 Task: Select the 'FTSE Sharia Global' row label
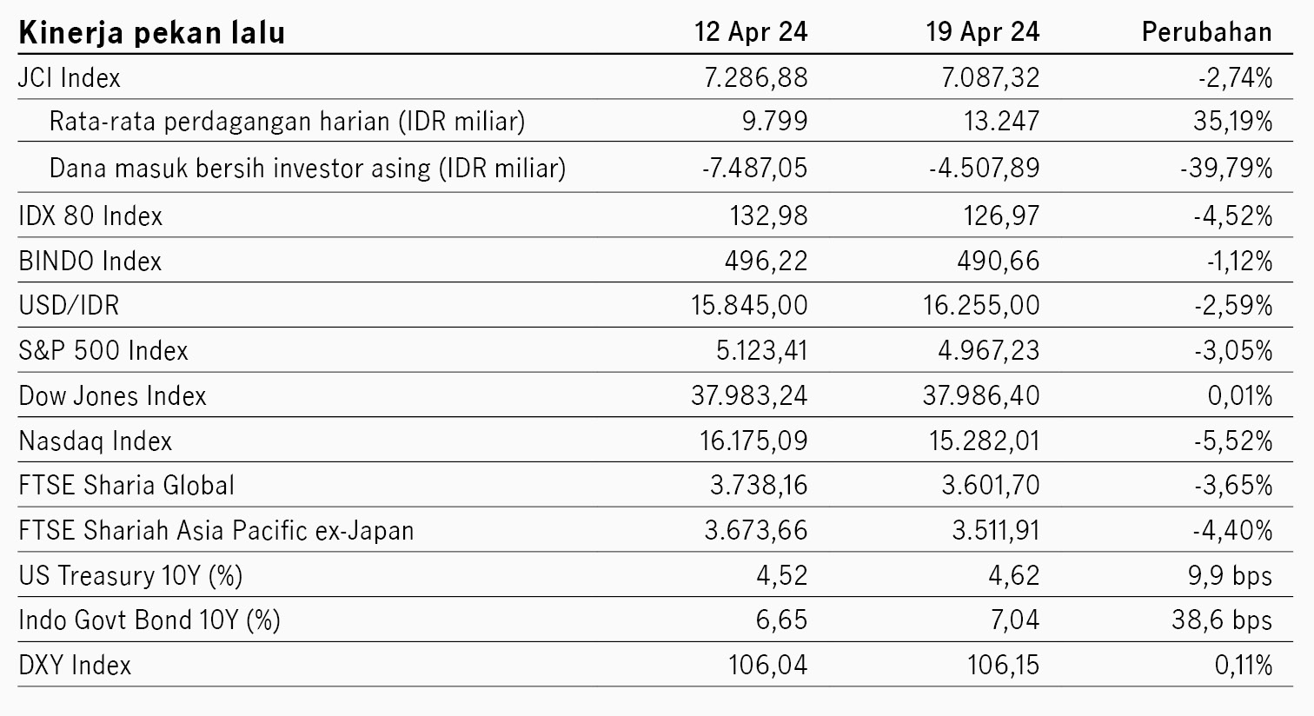pos(127,486)
